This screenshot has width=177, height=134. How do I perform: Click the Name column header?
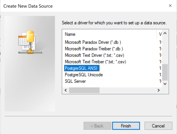109,34
